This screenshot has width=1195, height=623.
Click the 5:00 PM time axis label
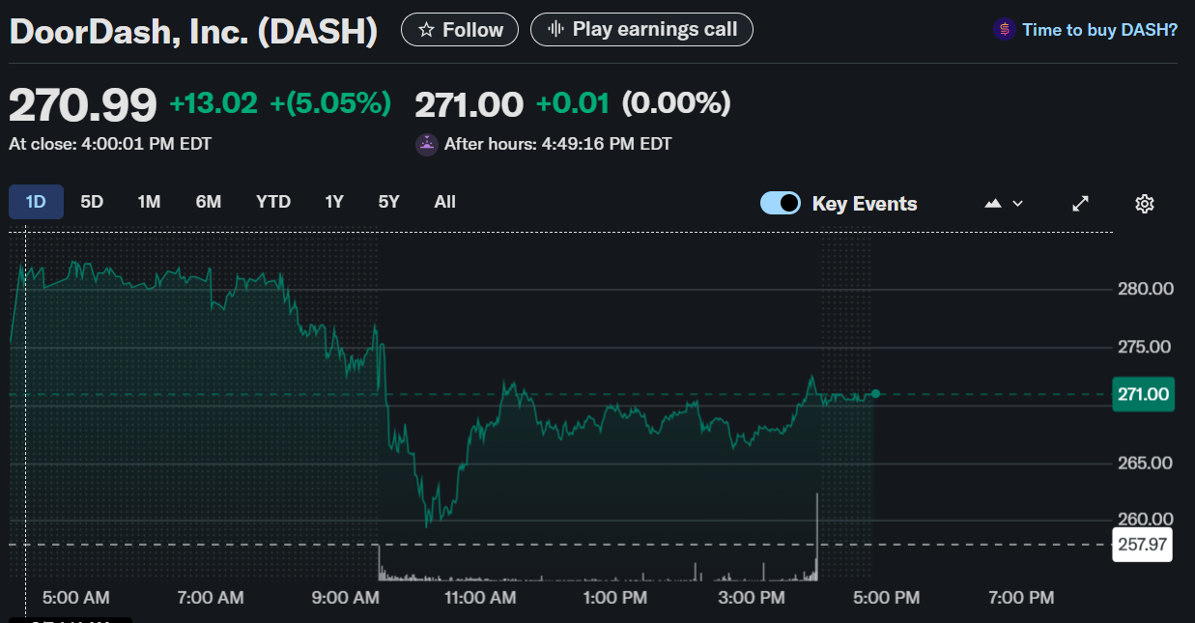[887, 598]
